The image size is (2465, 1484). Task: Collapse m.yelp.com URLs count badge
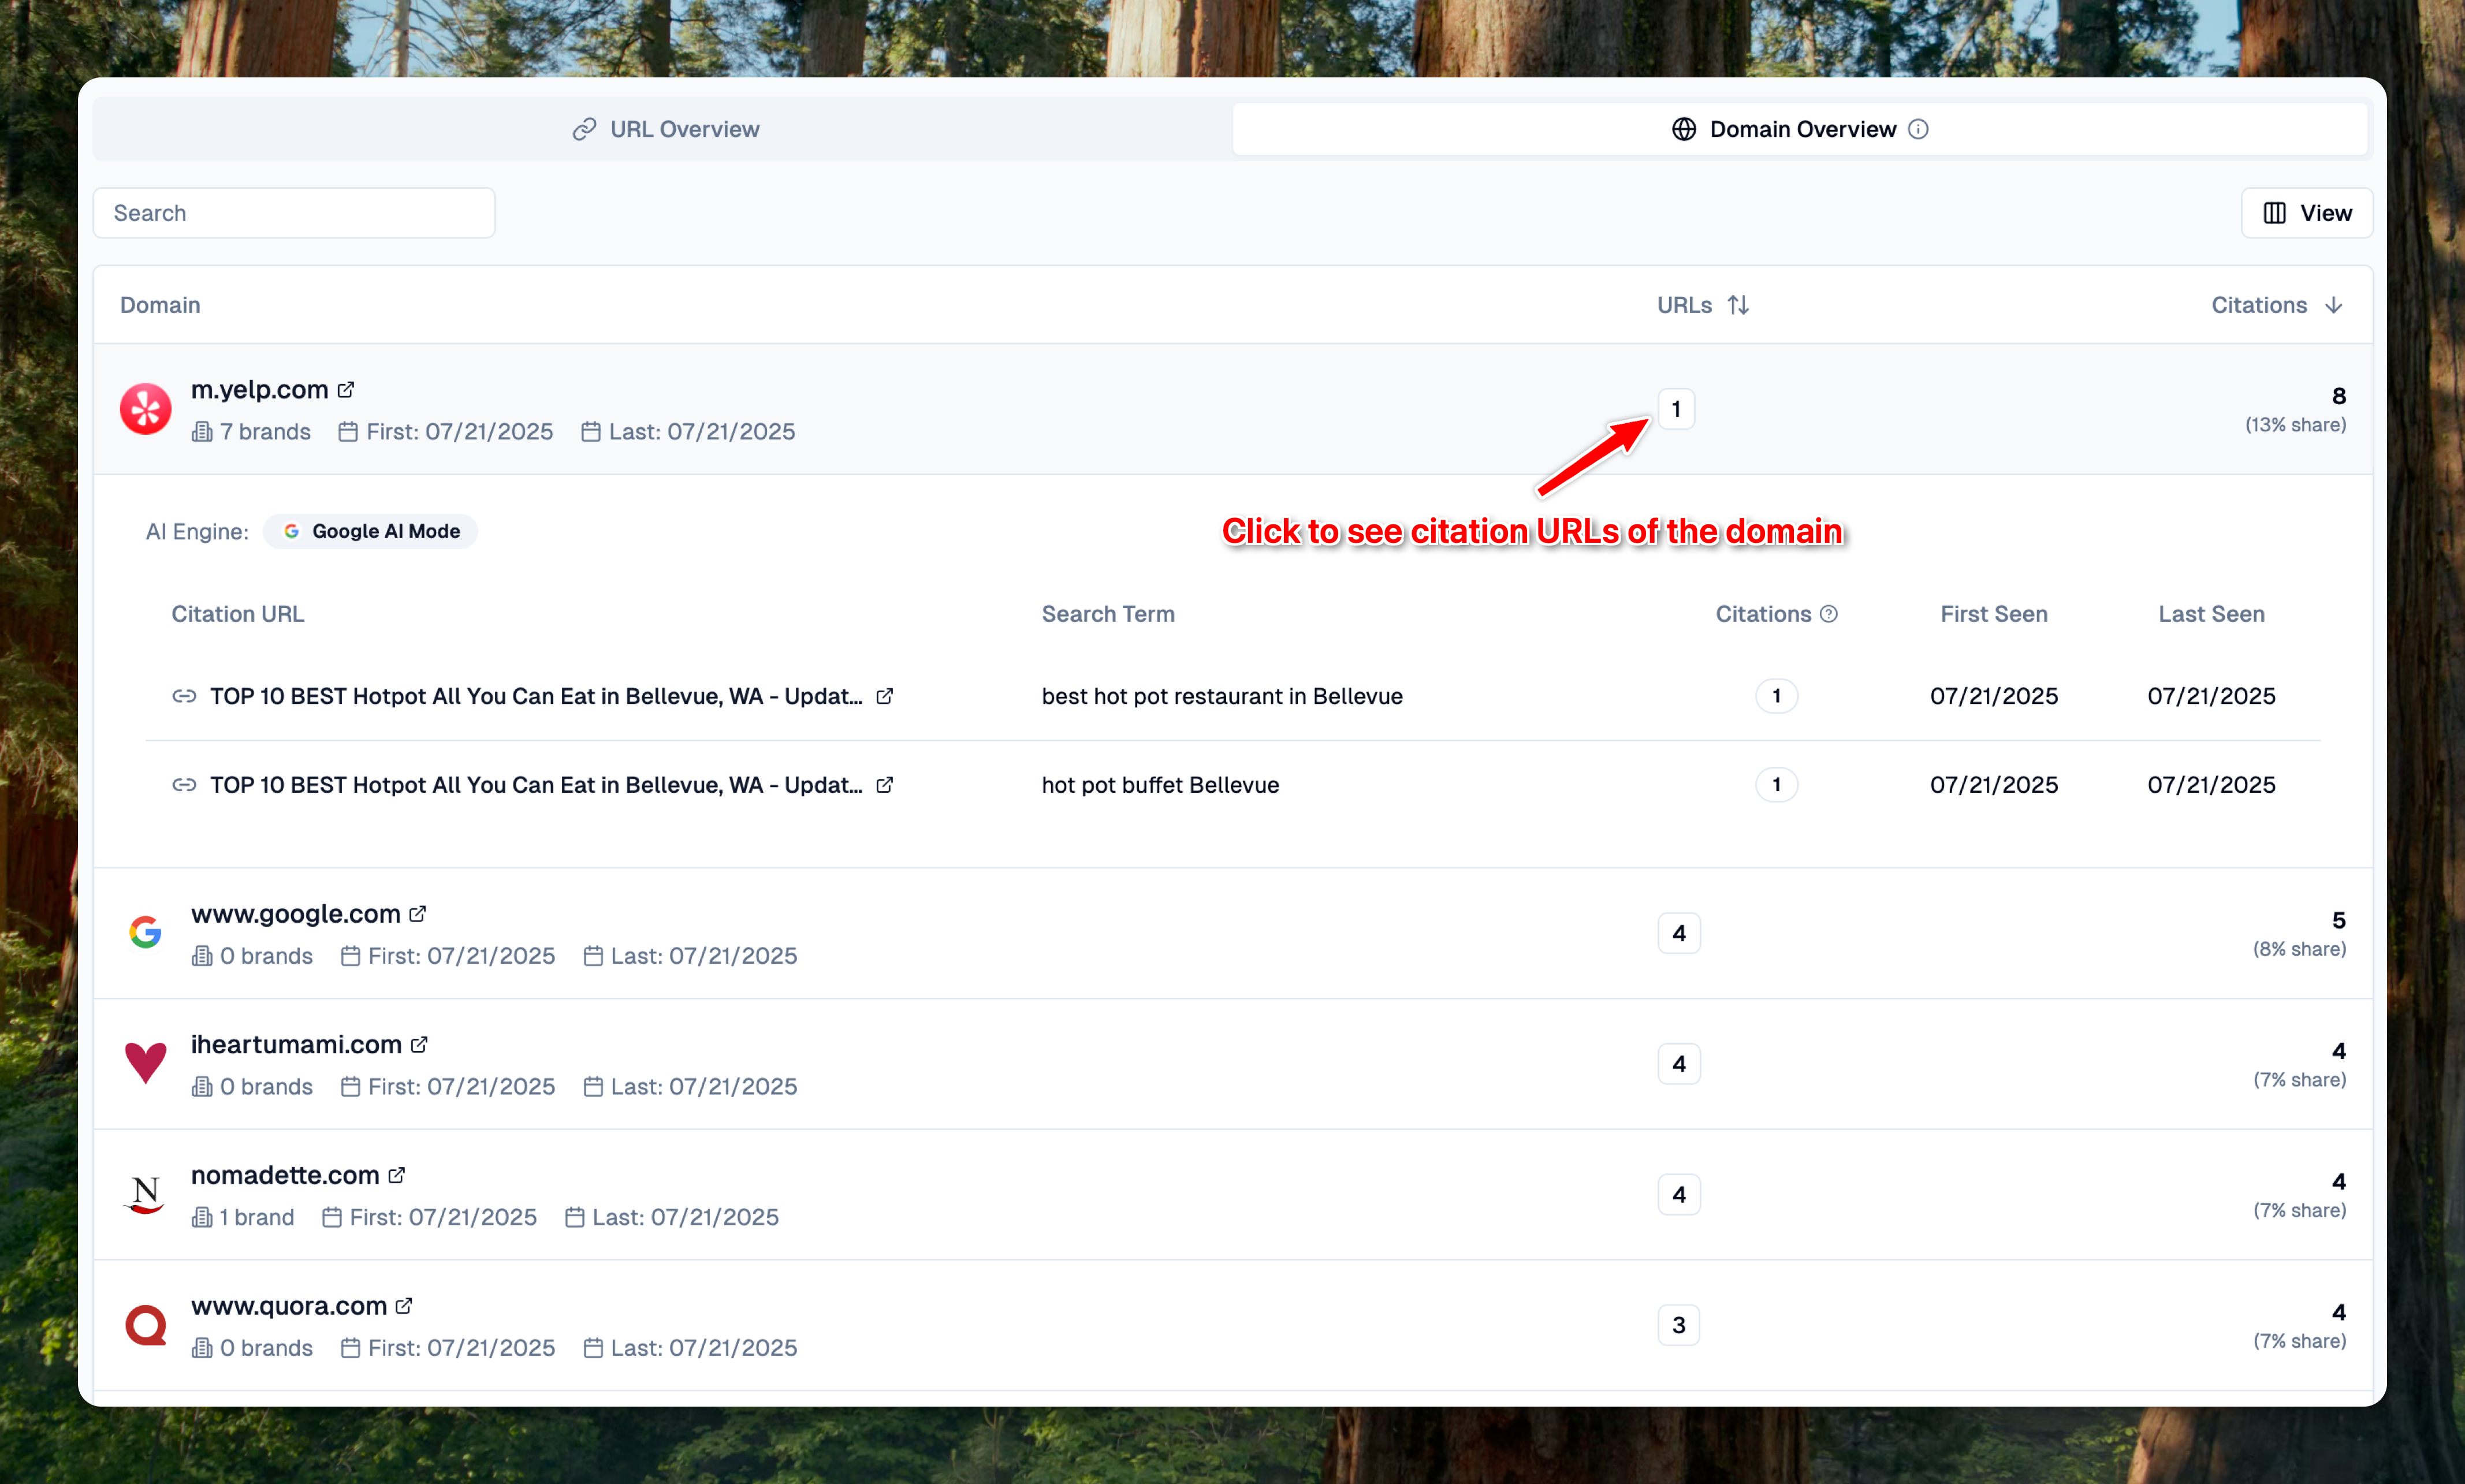(1676, 409)
